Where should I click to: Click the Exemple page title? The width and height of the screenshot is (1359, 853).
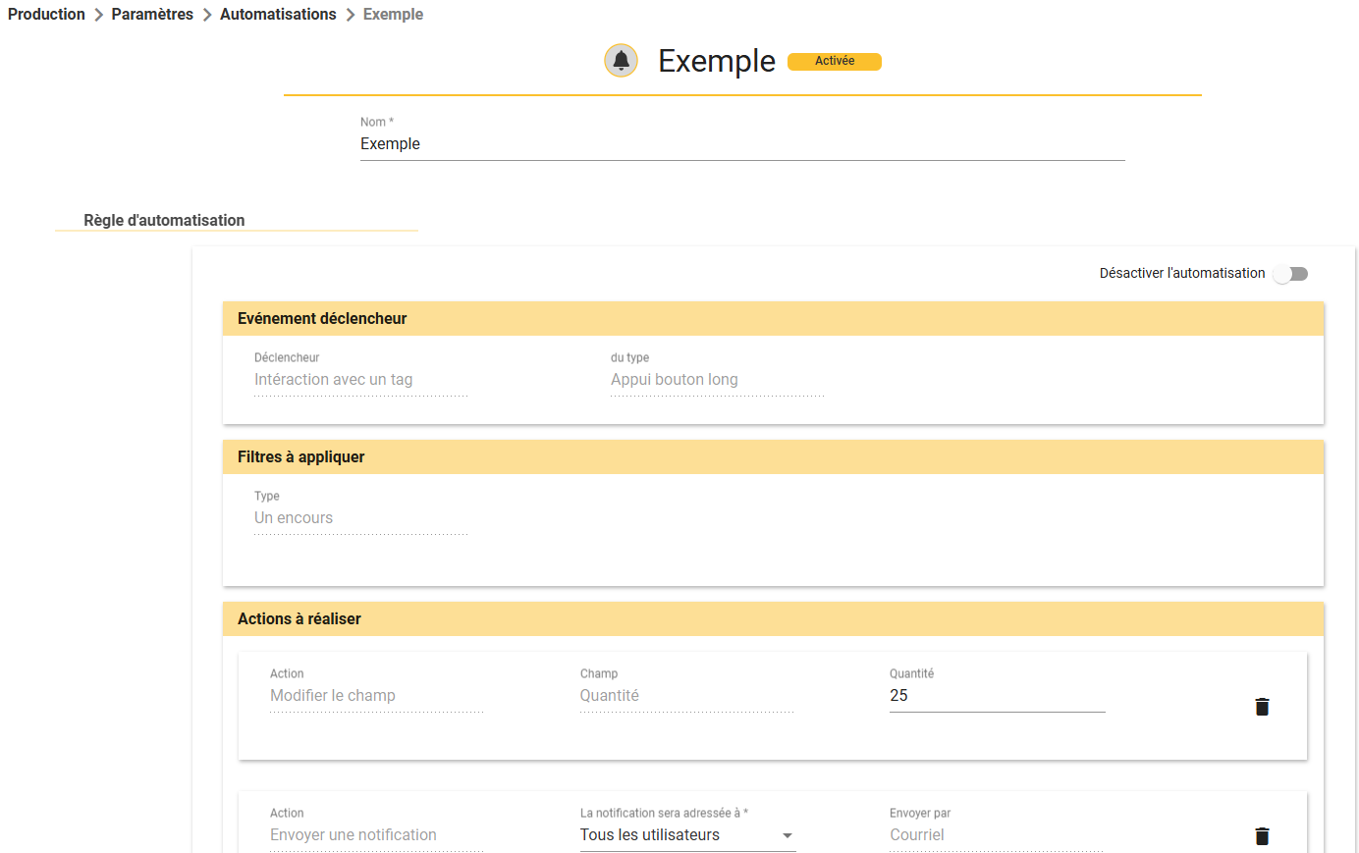pos(717,61)
